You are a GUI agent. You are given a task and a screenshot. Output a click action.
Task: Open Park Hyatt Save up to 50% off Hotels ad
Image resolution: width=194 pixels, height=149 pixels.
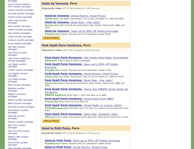[x=81, y=66]
